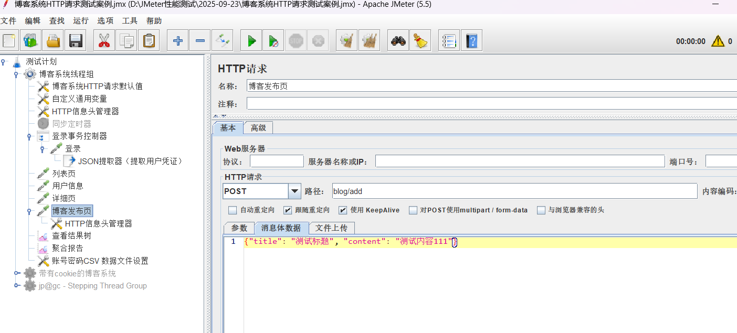Open the 工具 menu
Image resolution: width=737 pixels, height=333 pixels.
[x=130, y=21]
